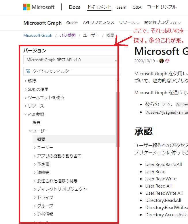Viewport: 188px width, 224px height.
Task: Click the Microsoft logo
Action: click(x=39, y=7)
